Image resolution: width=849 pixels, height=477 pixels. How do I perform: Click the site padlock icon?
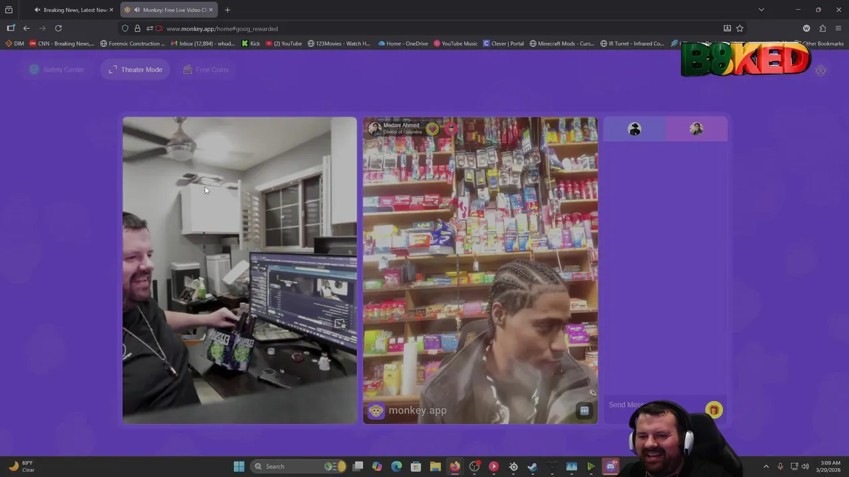click(x=137, y=28)
